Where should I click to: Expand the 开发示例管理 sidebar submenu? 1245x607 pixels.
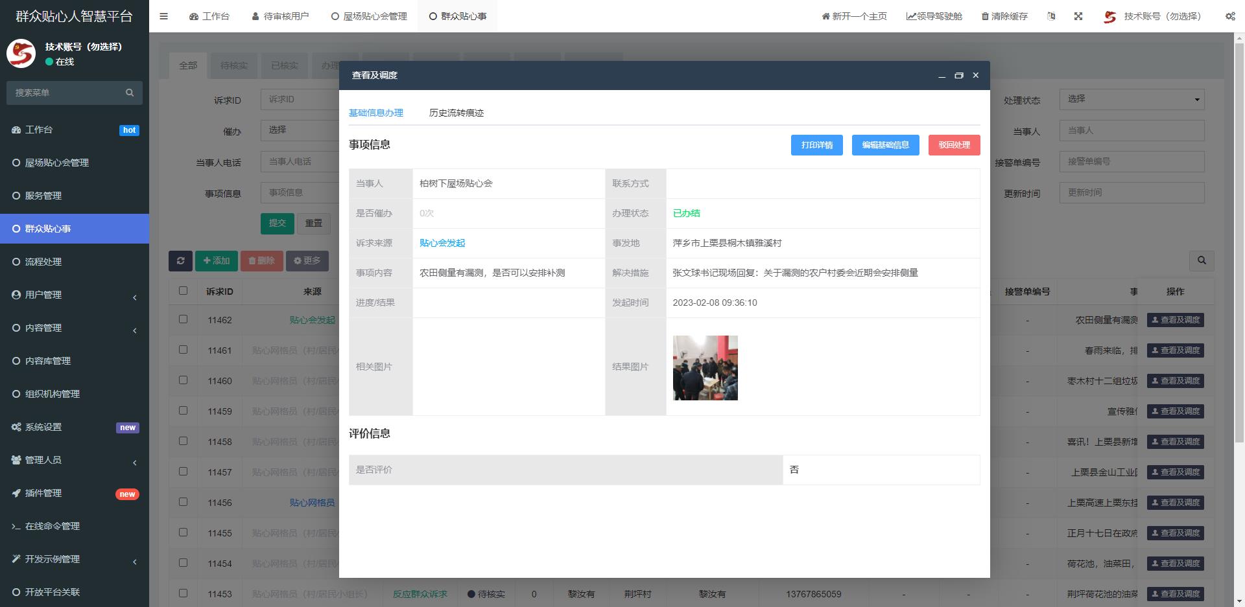pyautogui.click(x=75, y=559)
